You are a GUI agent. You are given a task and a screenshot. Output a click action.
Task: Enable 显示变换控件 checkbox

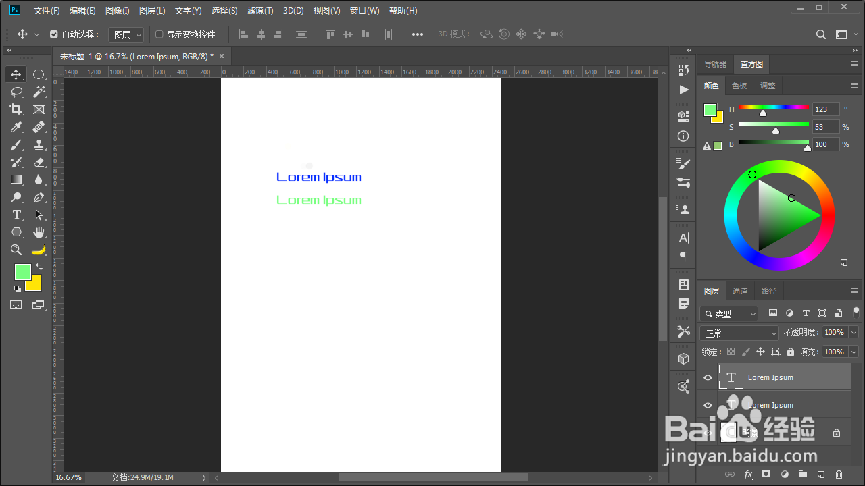tap(159, 34)
